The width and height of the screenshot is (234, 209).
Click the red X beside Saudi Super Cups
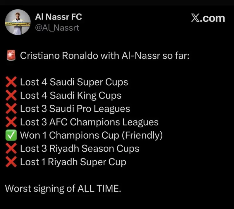coord(11,82)
